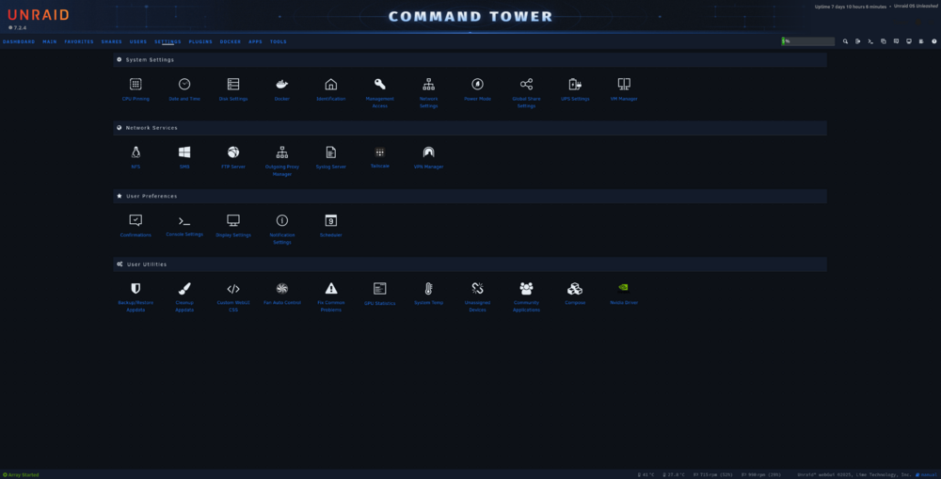Open VPN Manager
The width and height of the screenshot is (941, 479).
pos(428,157)
